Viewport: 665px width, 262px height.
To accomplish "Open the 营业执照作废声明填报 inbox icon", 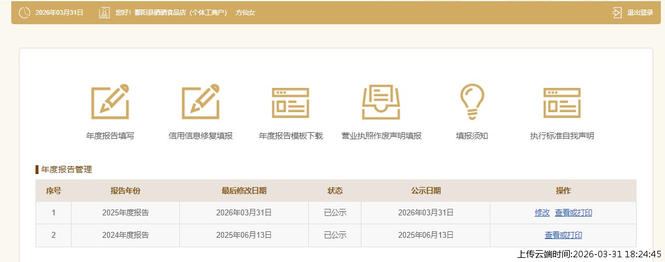I will point(381,102).
